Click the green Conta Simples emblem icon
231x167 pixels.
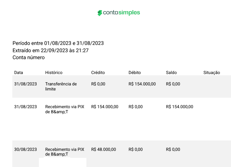[100, 13]
